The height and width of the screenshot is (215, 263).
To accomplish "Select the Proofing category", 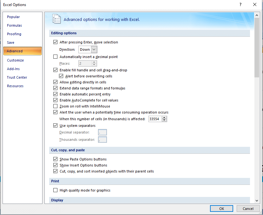I will pos(14,34).
